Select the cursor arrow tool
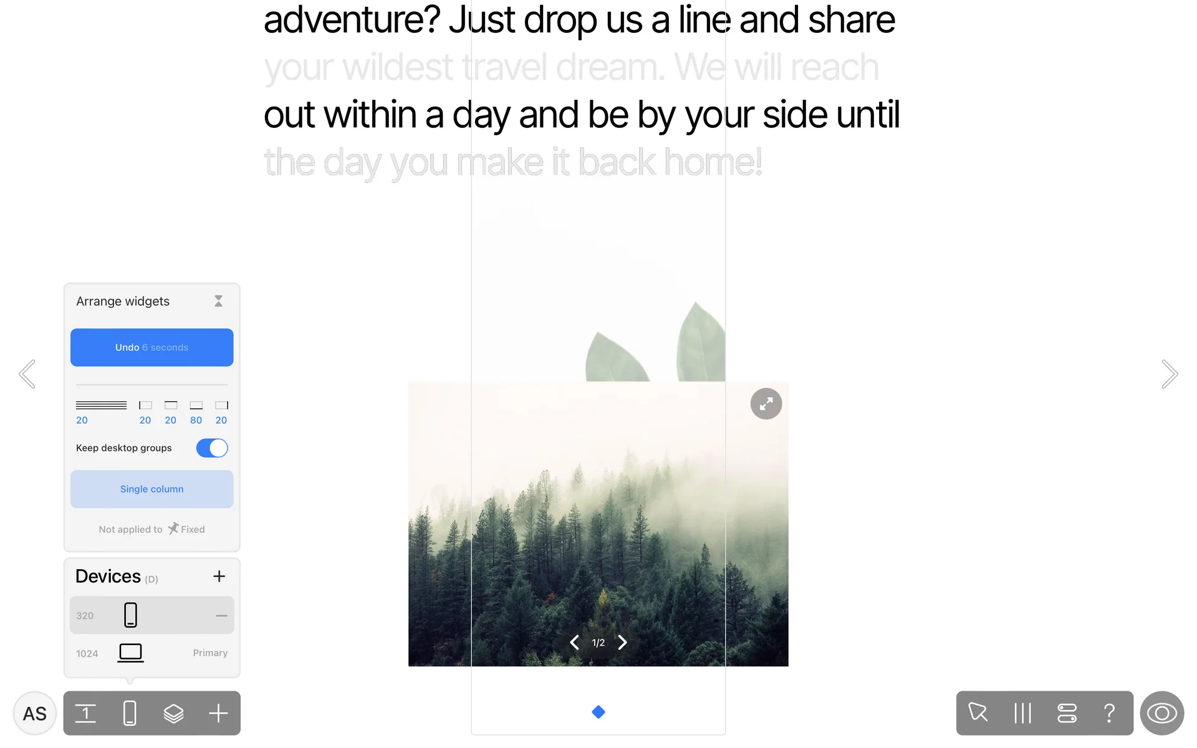Screen dimensions: 1197x748 pyautogui.click(x=978, y=712)
